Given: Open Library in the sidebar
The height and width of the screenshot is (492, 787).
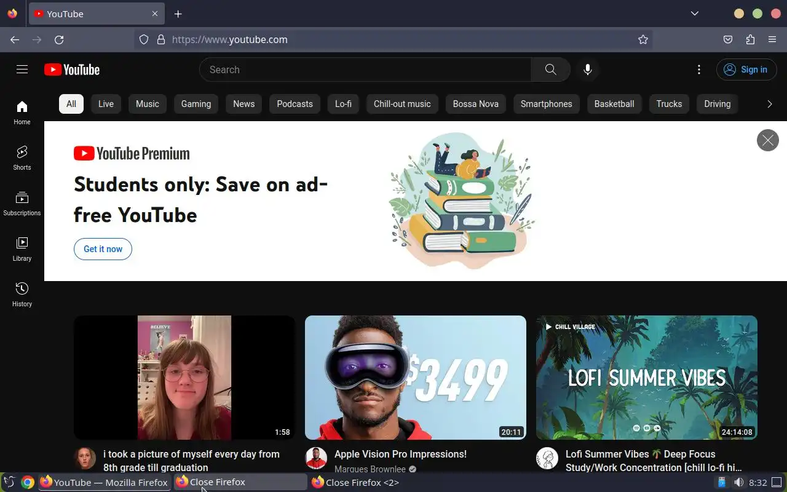Looking at the screenshot, I should point(22,249).
